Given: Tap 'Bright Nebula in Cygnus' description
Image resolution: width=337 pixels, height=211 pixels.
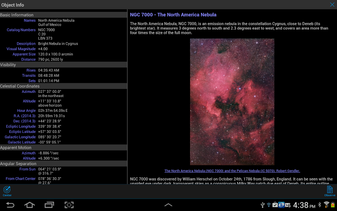Looking at the screenshot, I should point(58,43).
